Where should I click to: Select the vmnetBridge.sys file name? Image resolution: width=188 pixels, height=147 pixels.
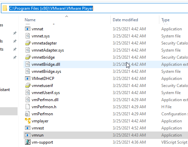click(x=46, y=71)
